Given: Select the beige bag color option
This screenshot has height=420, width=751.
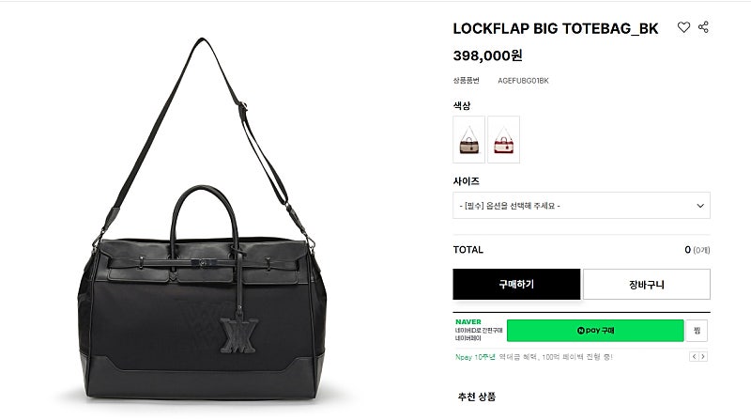Looking at the screenshot, I should [x=468, y=139].
